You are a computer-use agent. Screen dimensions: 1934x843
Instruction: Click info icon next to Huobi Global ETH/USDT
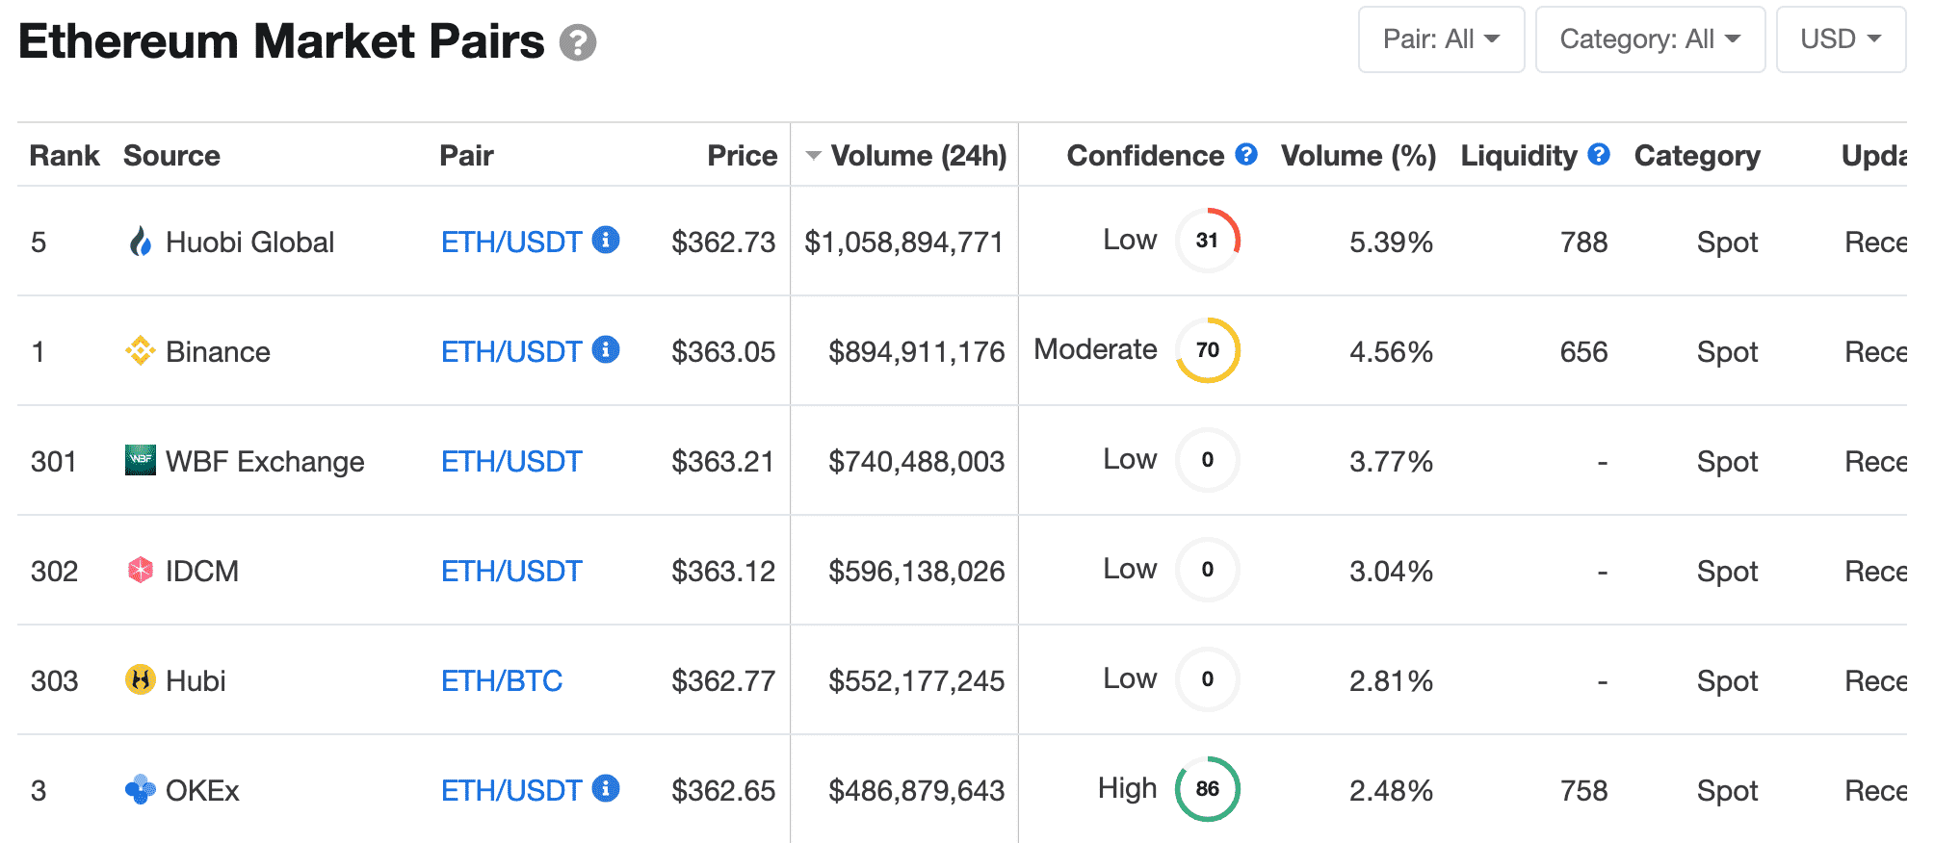point(606,240)
